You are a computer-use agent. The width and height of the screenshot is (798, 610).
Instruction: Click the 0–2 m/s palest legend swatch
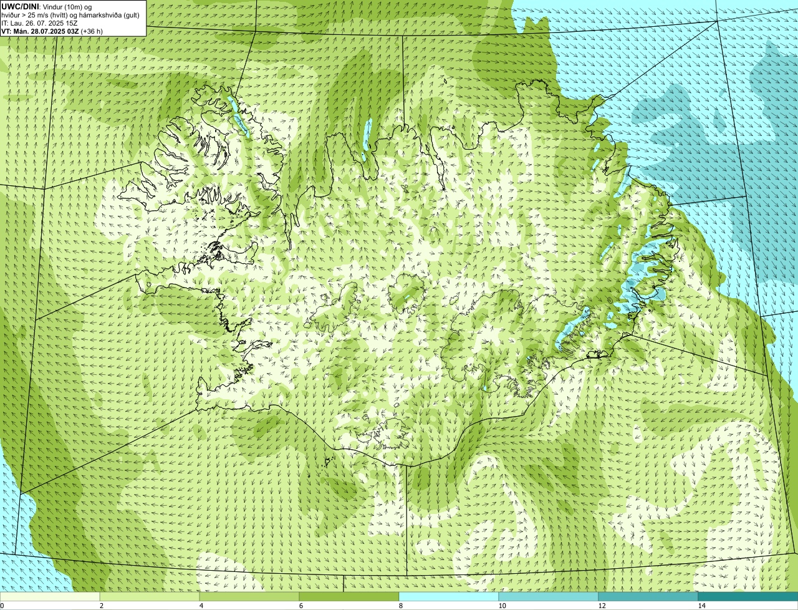tap(50, 596)
